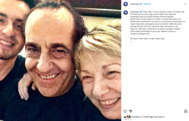Click the small liker avatars cluster
This screenshot has height=121, width=189.
pyautogui.click(x=127, y=117)
